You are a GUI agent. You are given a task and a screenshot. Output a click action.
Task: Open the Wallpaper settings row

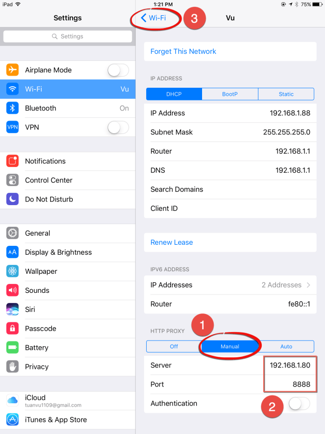[x=68, y=271]
